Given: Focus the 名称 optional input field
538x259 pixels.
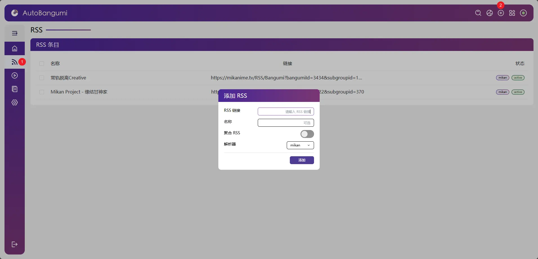Looking at the screenshot, I should coord(286,123).
